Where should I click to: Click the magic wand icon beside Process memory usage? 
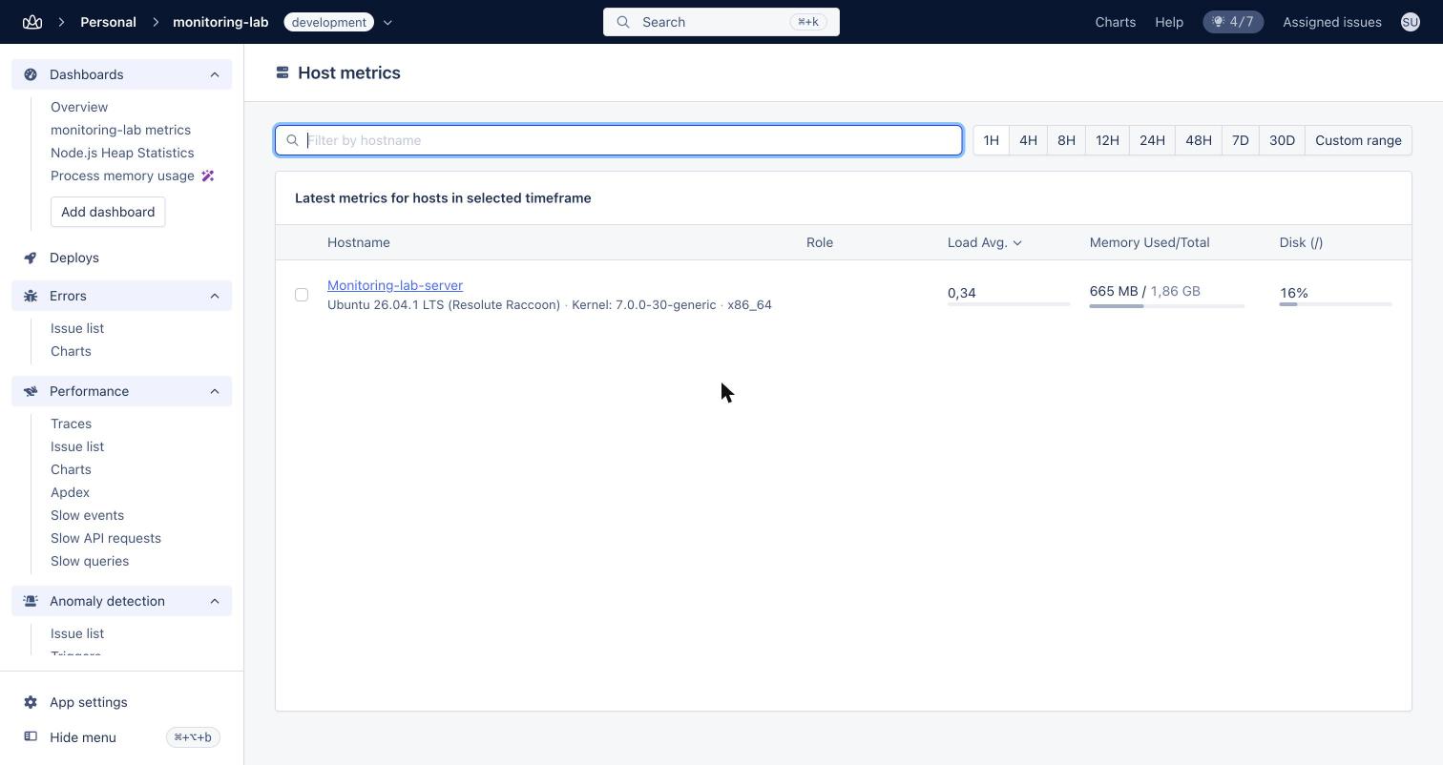[x=208, y=176]
